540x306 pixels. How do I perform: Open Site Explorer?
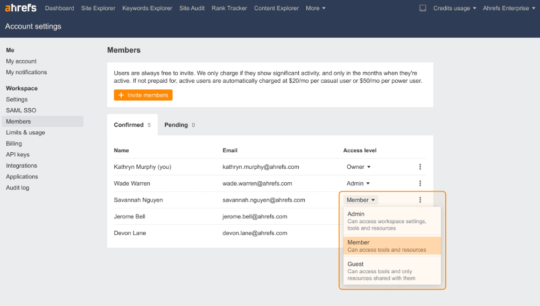[x=98, y=8]
